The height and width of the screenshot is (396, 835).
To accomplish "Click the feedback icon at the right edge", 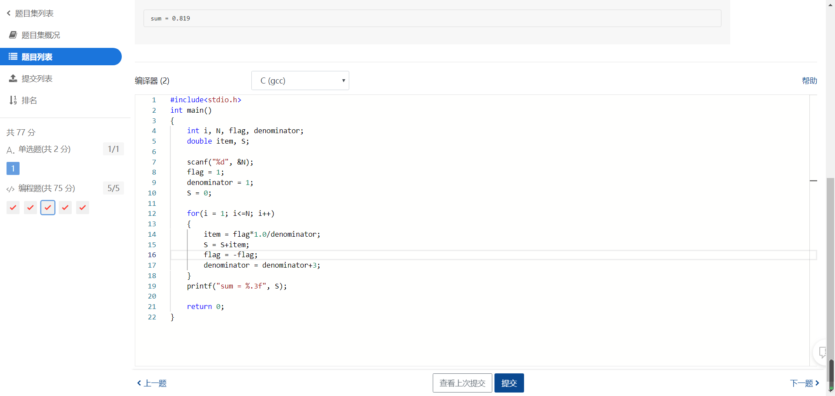I will point(822,352).
